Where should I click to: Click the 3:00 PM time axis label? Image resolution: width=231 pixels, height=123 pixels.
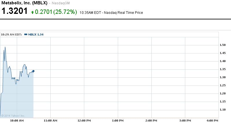tap(185, 120)
